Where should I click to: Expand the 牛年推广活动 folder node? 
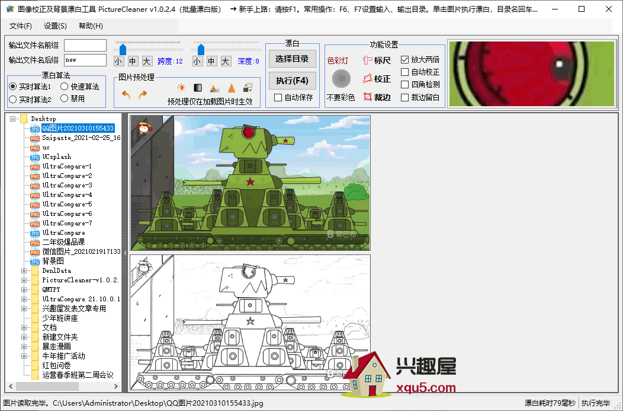click(24, 356)
